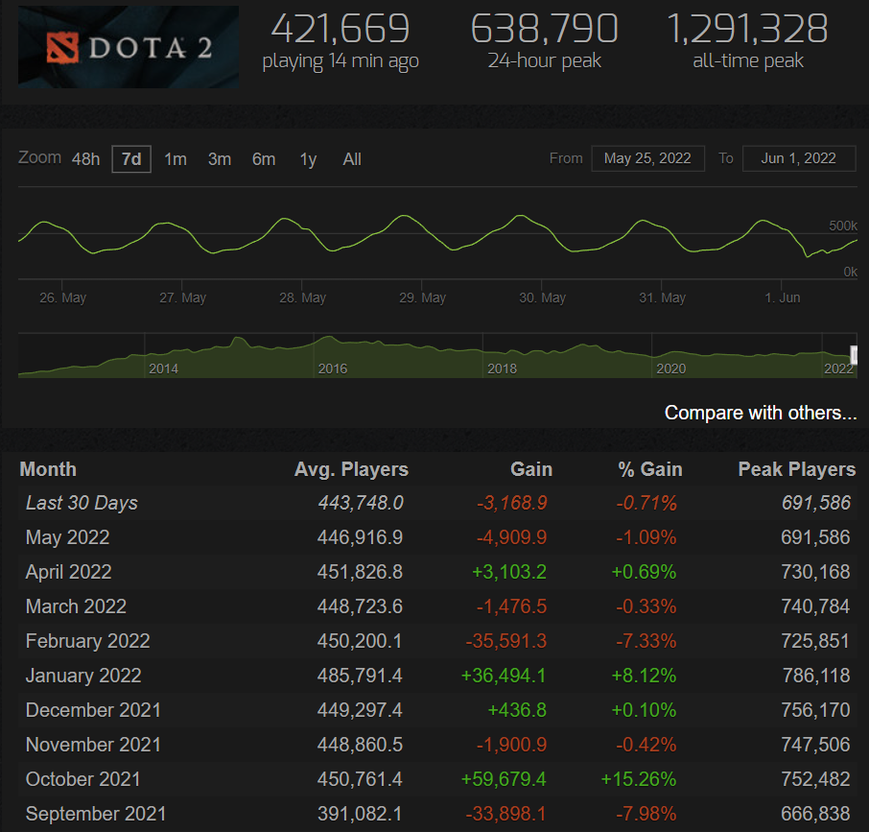Select the December 2021 row label
This screenshot has width=869, height=832.
93,710
